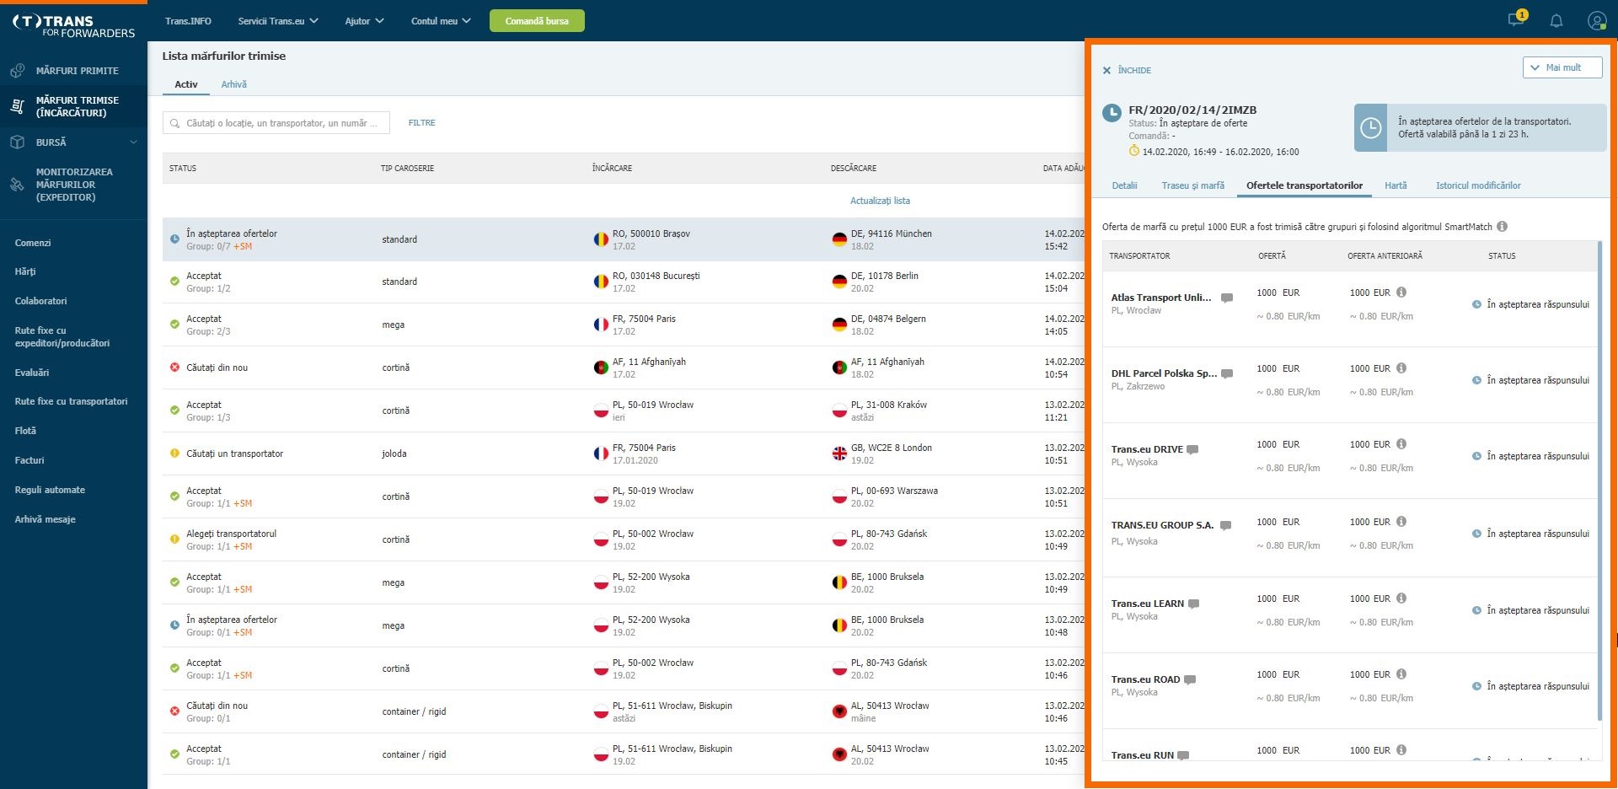Expand the Bursă sidebar section
This screenshot has width=1618, height=789.
73,142
